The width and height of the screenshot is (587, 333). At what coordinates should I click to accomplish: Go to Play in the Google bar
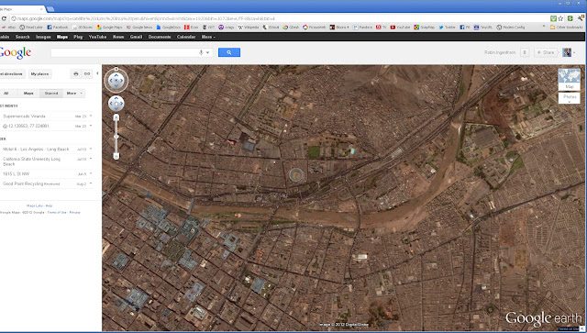click(x=78, y=37)
